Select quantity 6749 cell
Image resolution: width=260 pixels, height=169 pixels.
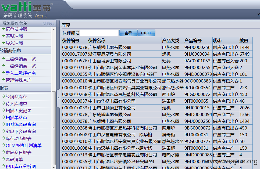click(x=246, y=54)
